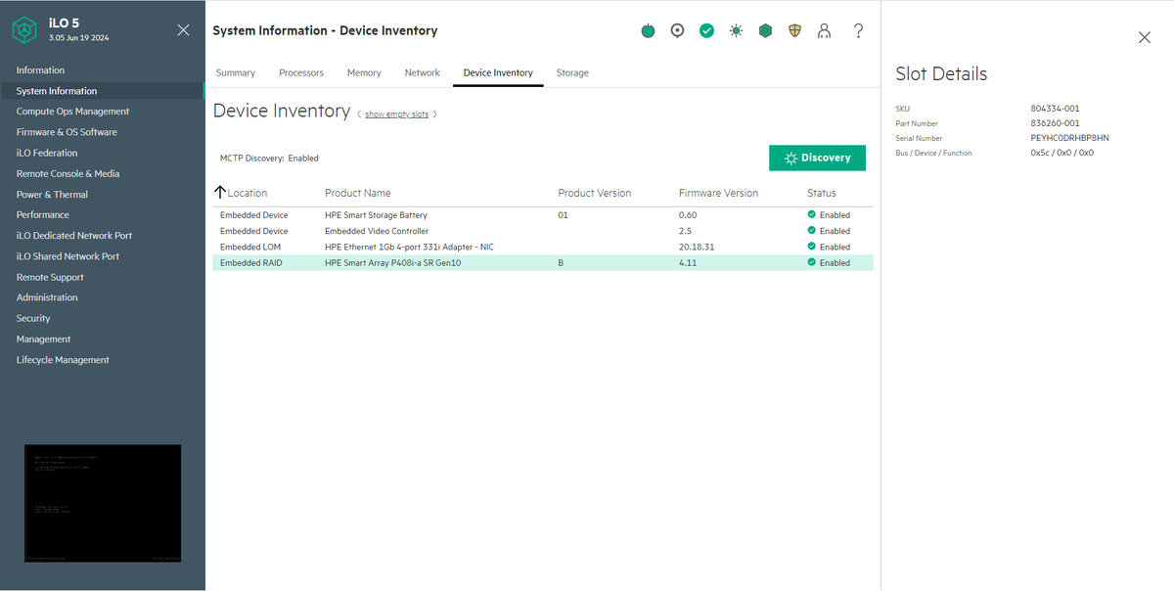1174x591 pixels.
Task: Click firmware version 20.18.31
Action: pos(697,247)
